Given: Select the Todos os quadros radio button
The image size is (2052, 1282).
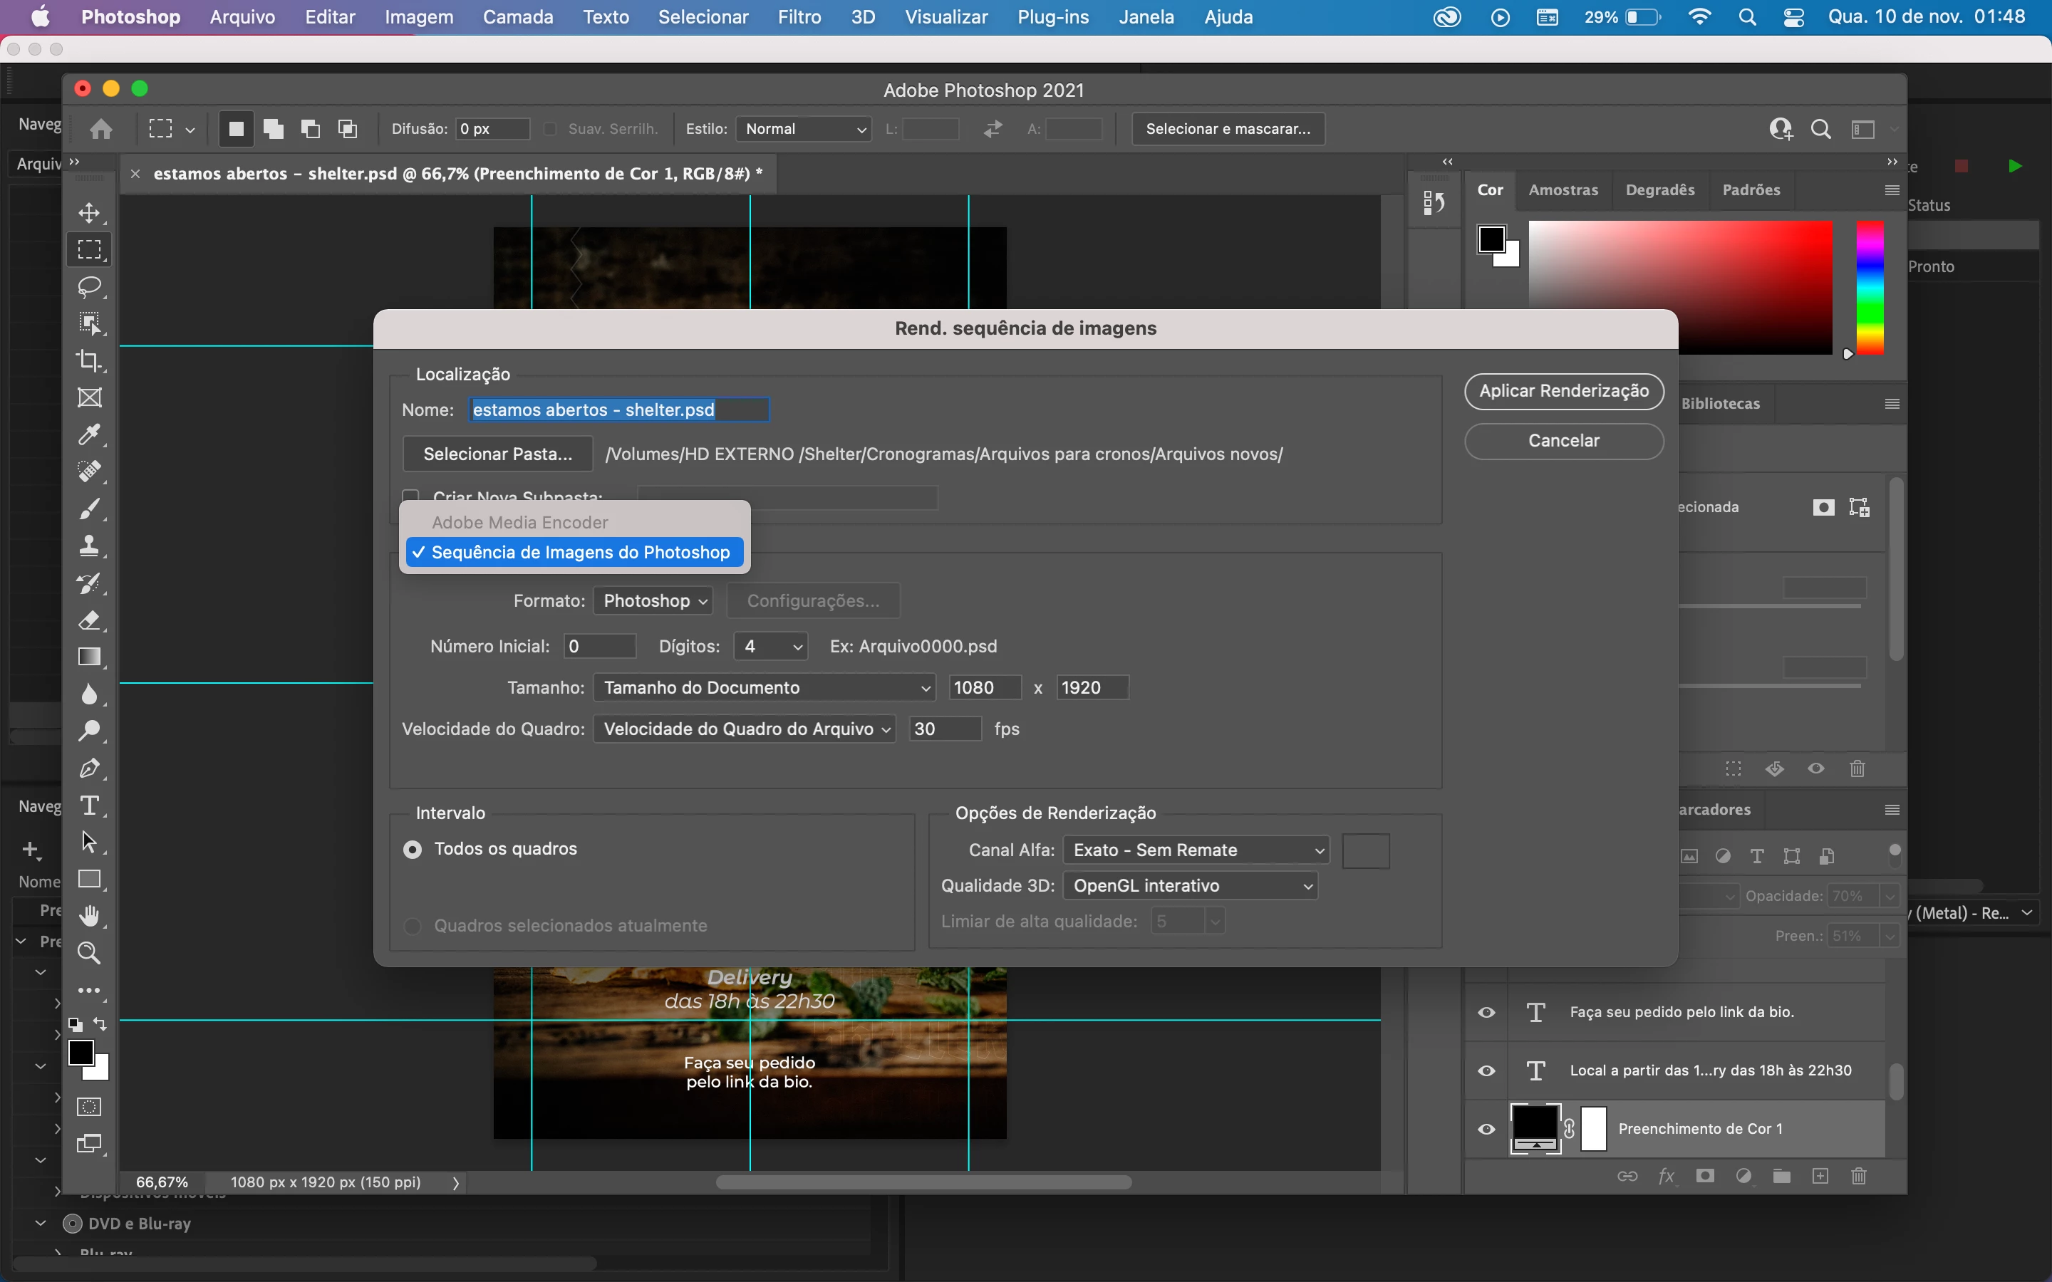Looking at the screenshot, I should tap(413, 849).
